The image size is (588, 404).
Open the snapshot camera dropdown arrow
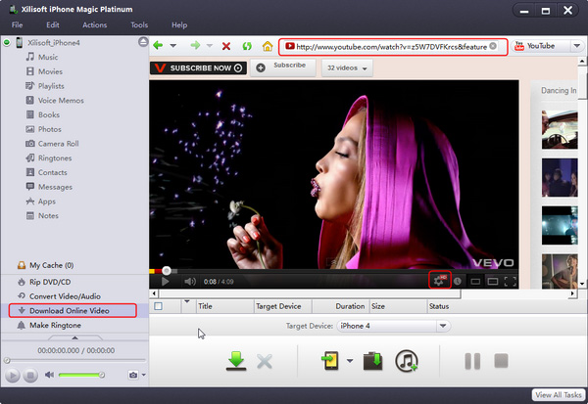point(144,375)
